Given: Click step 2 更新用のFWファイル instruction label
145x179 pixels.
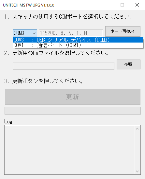Looking at the screenshot, I should pyautogui.click(x=57, y=53).
